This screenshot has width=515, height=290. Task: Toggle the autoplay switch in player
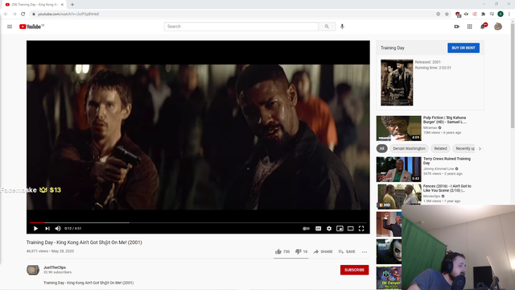click(306, 229)
